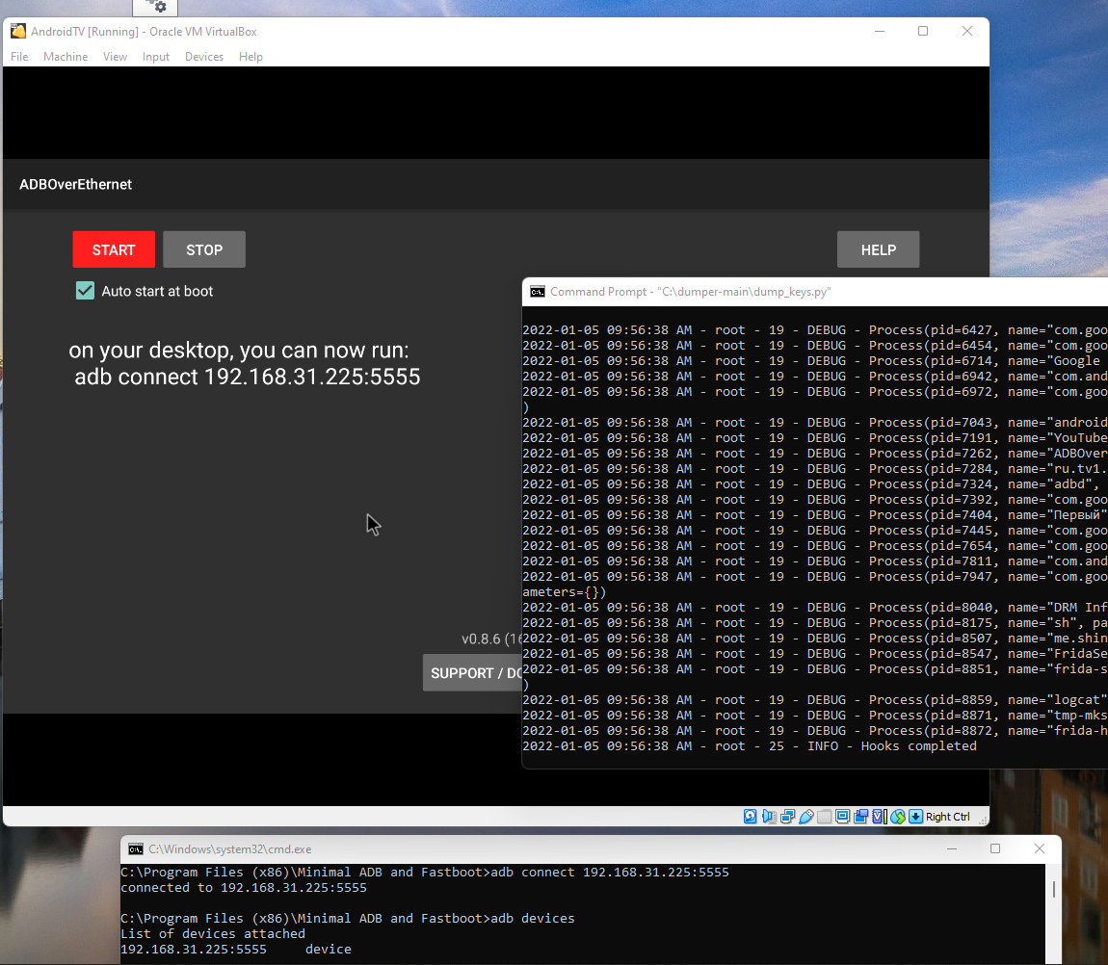This screenshot has width=1108, height=965.
Task: Close the AndroidTV VirtualBox window
Action: point(967,31)
